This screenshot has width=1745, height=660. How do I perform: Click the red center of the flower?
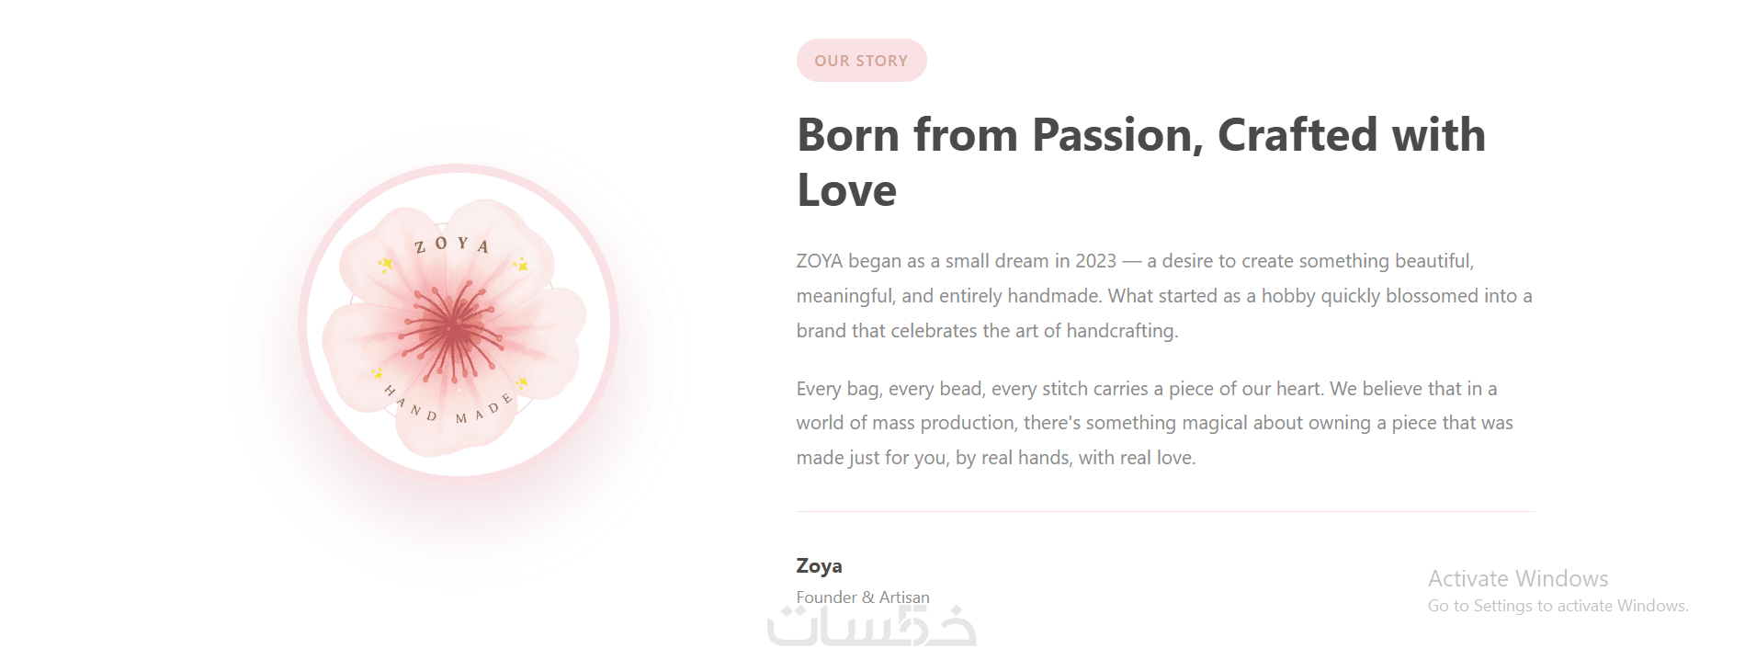452,325
